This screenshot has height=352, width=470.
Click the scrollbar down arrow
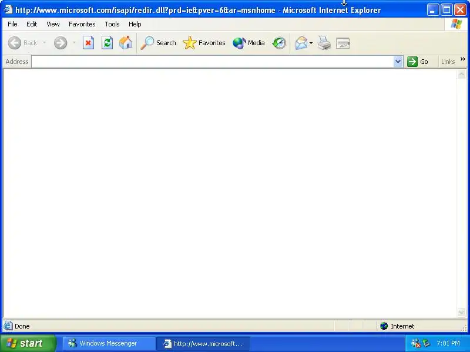click(x=462, y=313)
